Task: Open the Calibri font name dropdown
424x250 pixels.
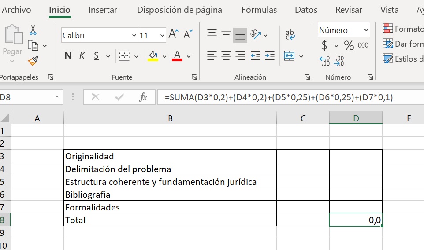Action: [134, 36]
